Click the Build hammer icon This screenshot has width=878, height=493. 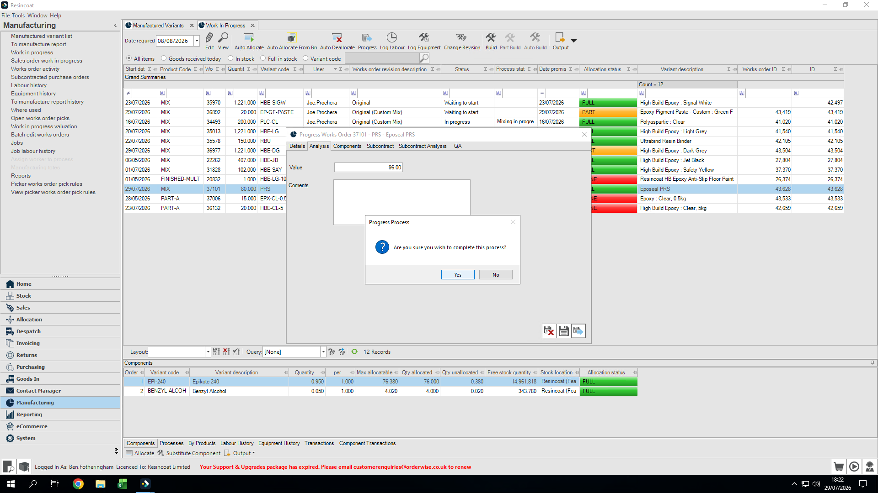click(491, 41)
